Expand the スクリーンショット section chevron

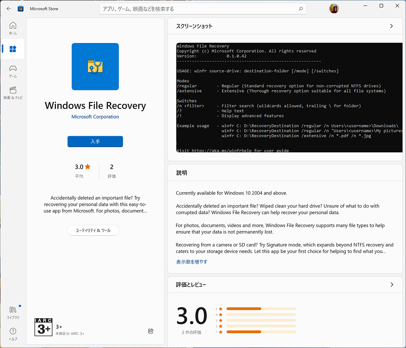pos(391,26)
